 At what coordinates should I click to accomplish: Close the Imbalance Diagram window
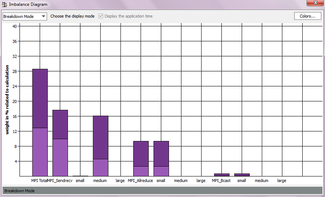[316, 3]
